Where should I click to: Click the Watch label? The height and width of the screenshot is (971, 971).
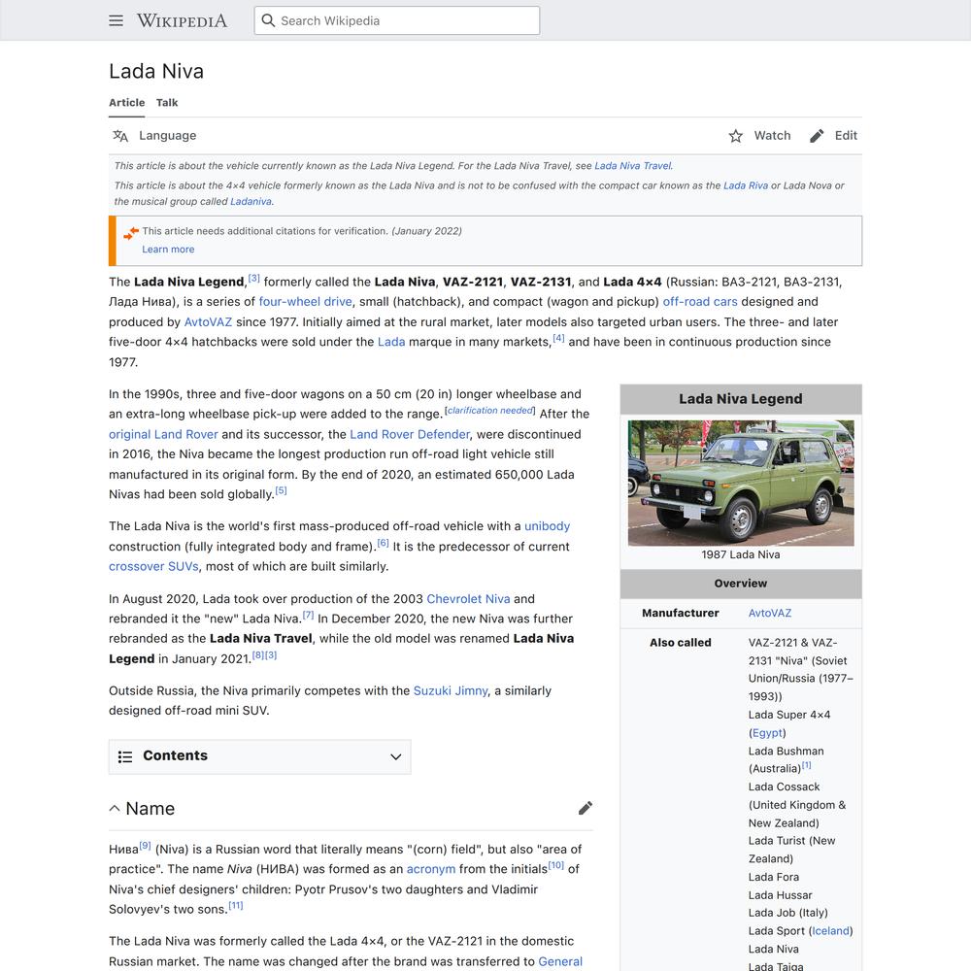(772, 136)
